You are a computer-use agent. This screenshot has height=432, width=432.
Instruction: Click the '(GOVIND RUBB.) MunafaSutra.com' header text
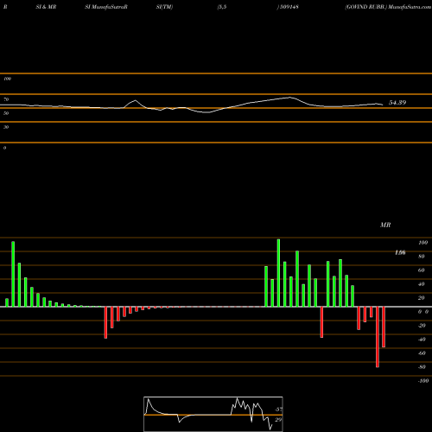pyautogui.click(x=388, y=7)
